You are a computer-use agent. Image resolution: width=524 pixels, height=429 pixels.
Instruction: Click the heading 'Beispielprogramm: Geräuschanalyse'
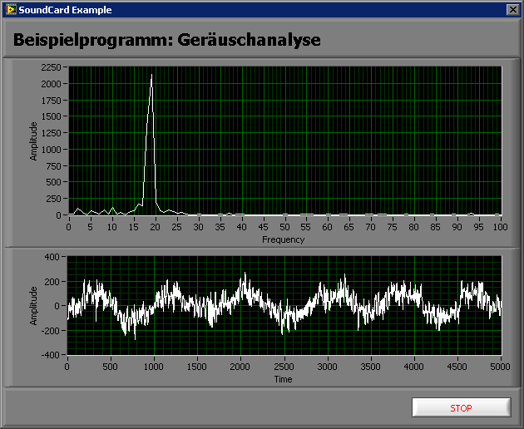click(166, 39)
